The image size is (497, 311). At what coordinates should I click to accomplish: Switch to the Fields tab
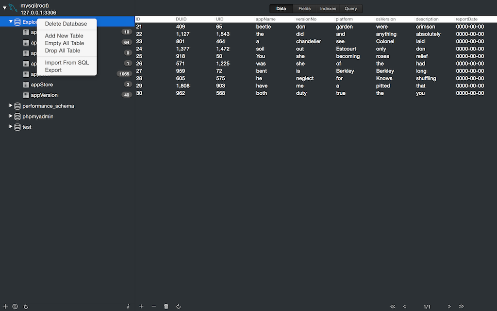point(304,9)
